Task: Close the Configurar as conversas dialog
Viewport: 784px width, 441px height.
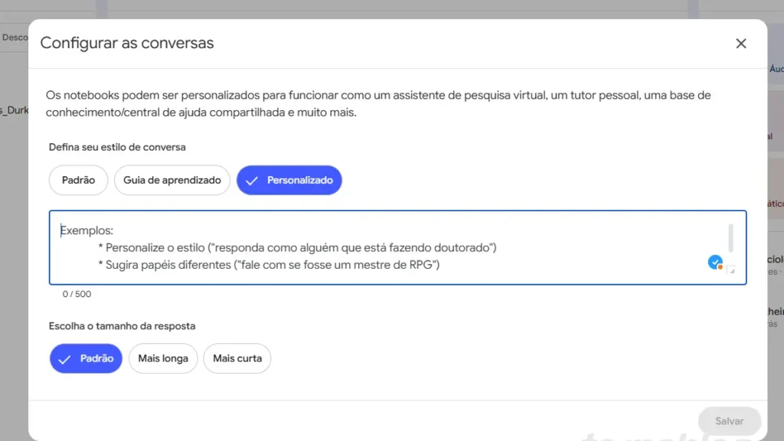Action: tap(740, 43)
